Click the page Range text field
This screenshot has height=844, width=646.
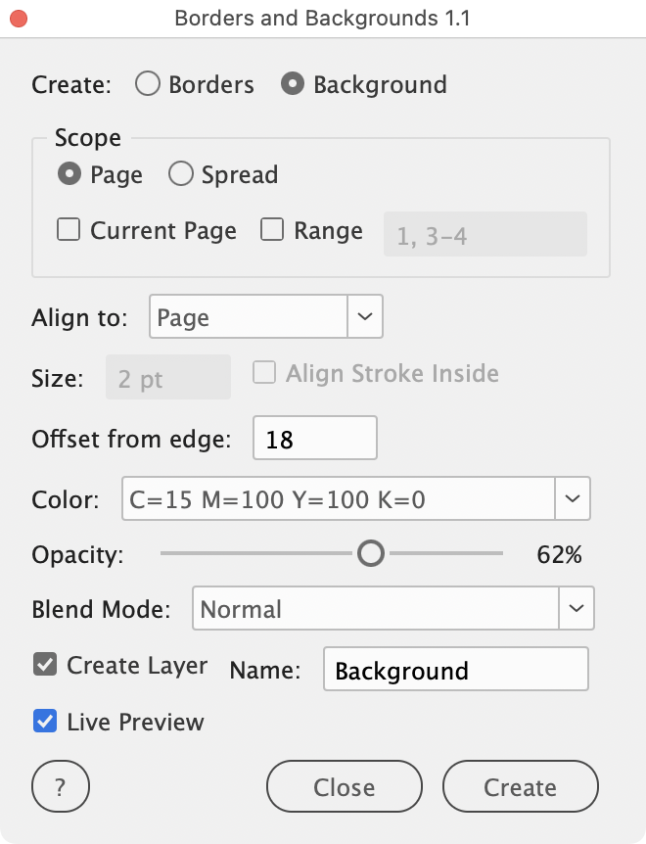click(485, 234)
